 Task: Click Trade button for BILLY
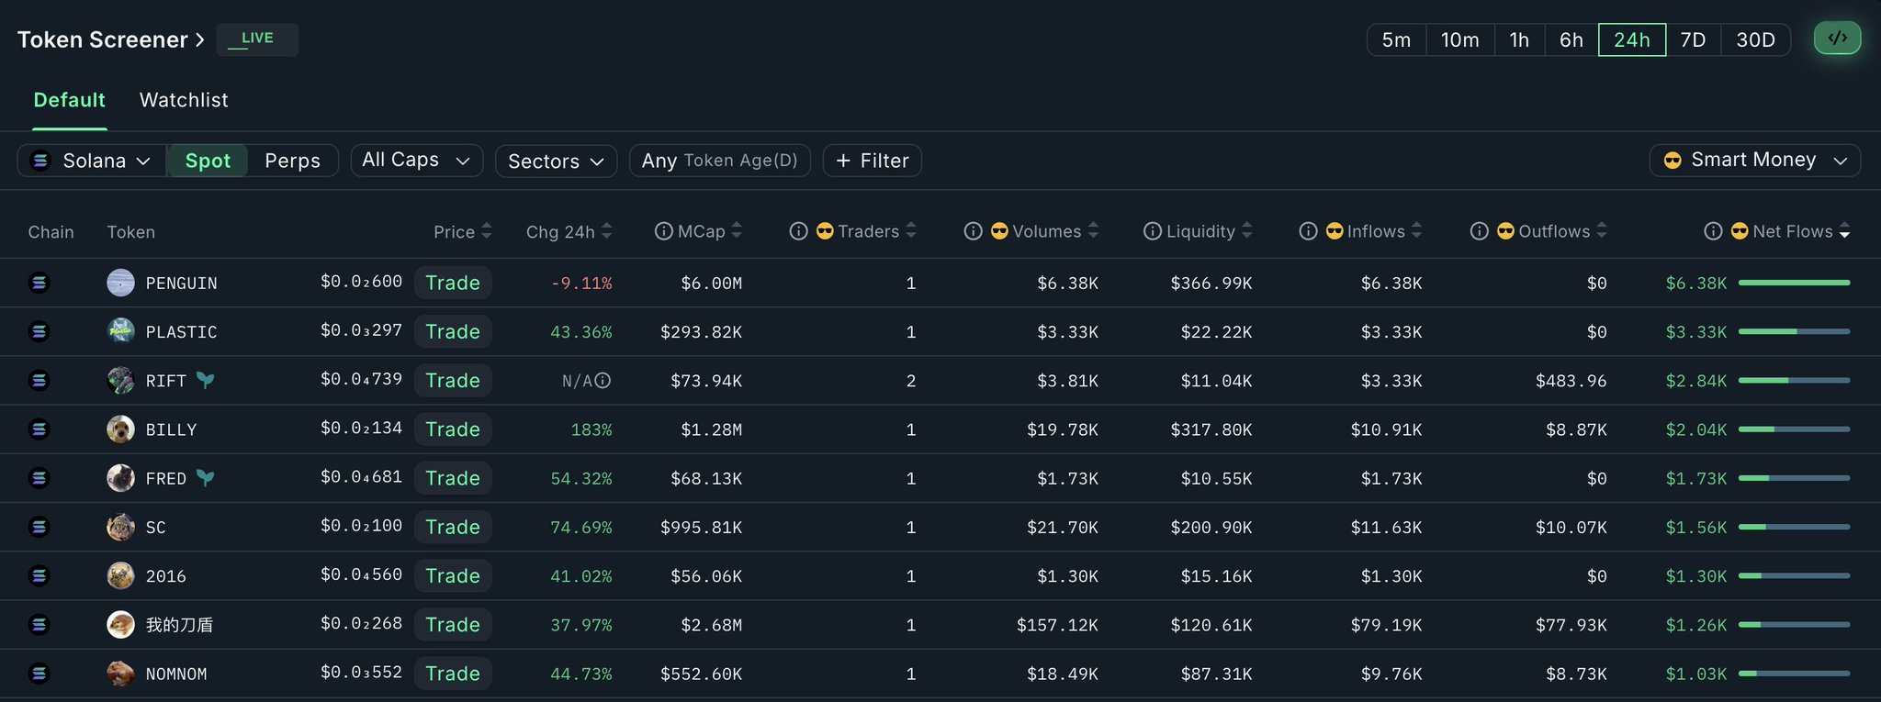453,429
